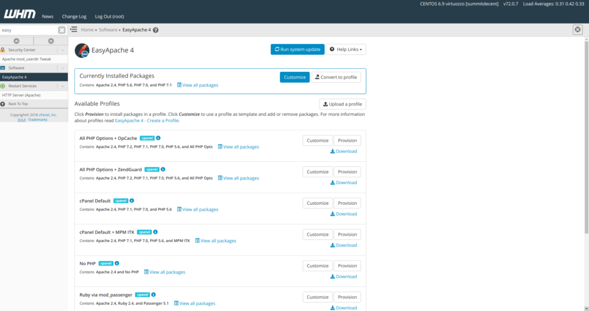
Task: Collapse all sidebar categories with up arrow
Action: (x=17, y=41)
